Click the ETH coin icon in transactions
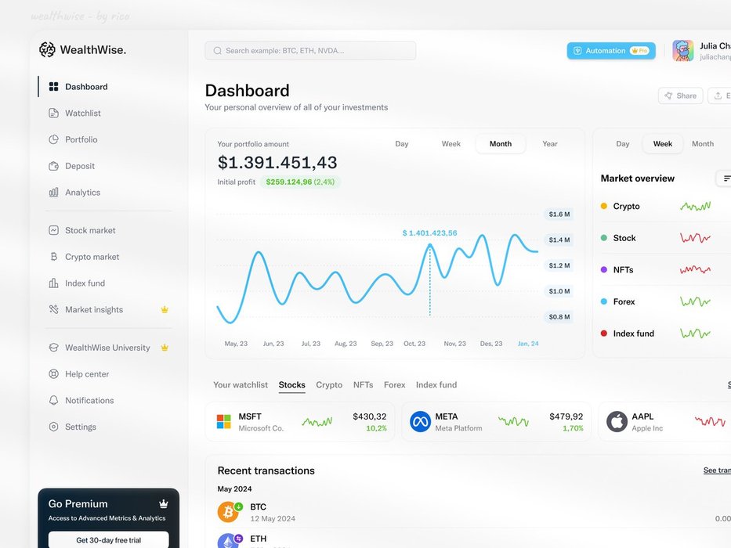 pos(228,541)
